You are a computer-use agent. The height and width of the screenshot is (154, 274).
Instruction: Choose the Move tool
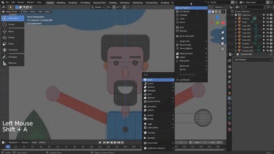[12, 31]
